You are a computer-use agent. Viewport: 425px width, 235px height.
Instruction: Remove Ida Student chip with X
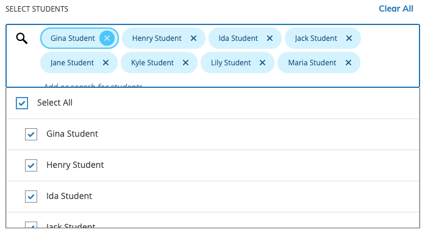[x=270, y=38]
